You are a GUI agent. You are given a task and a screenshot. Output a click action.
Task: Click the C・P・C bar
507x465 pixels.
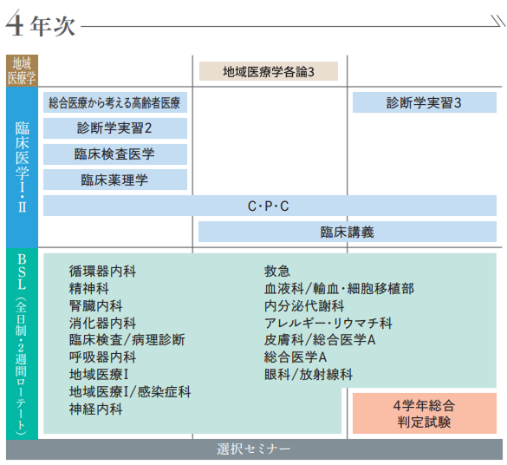click(x=270, y=206)
